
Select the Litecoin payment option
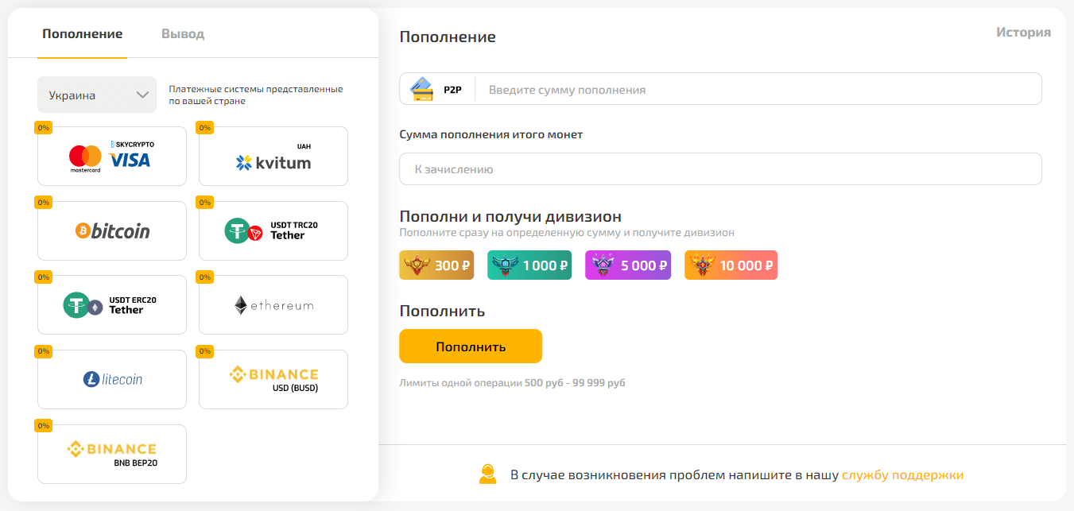point(111,379)
